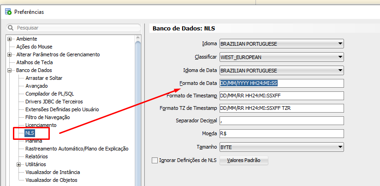Select Visualizador de Objetos item

pyautogui.click(x=51, y=180)
